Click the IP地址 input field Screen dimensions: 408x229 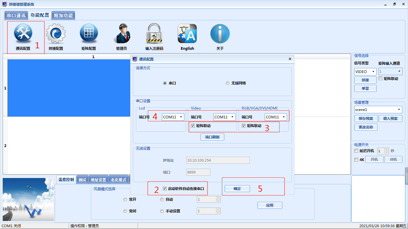click(x=218, y=160)
